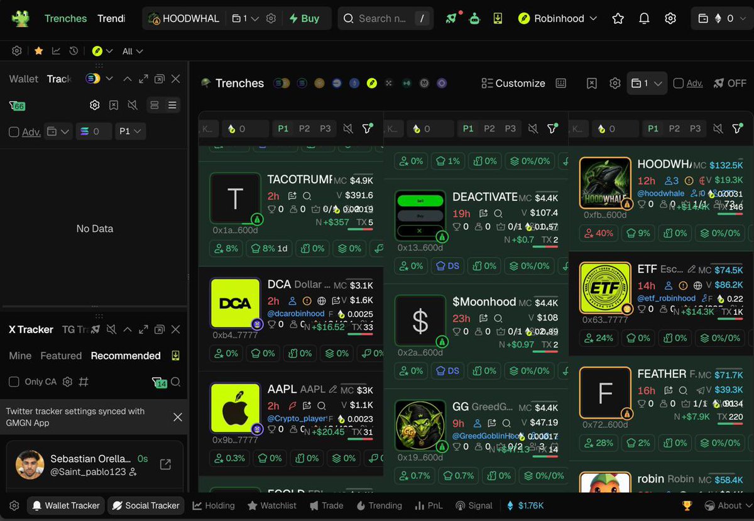Open settings gear beside the bell
Image resolution: width=754 pixels, height=521 pixels.
[670, 18]
